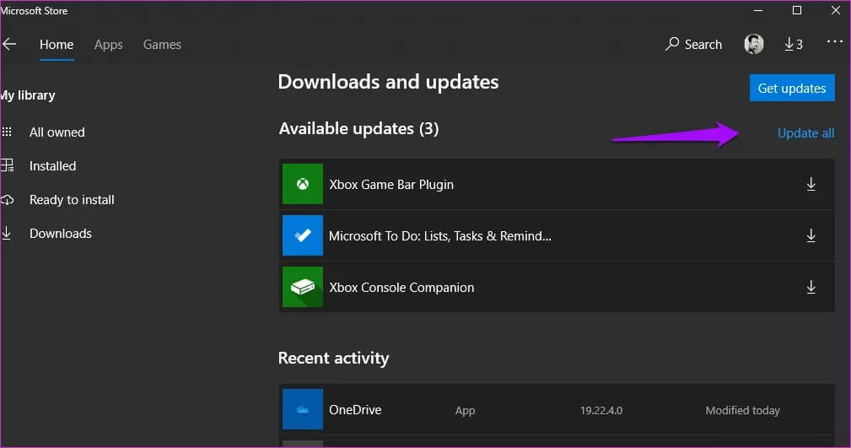Image resolution: width=851 pixels, height=448 pixels.
Task: Click the Get updates button
Action: coord(792,88)
